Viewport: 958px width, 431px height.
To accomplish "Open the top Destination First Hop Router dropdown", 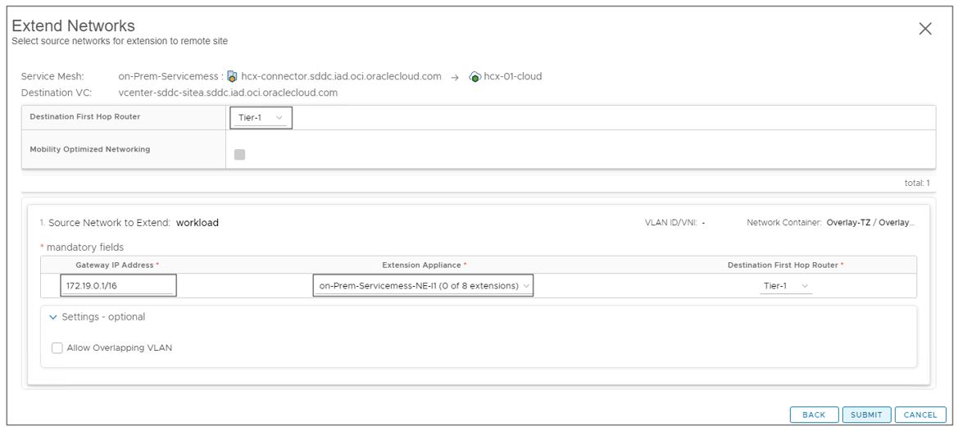I will click(261, 117).
